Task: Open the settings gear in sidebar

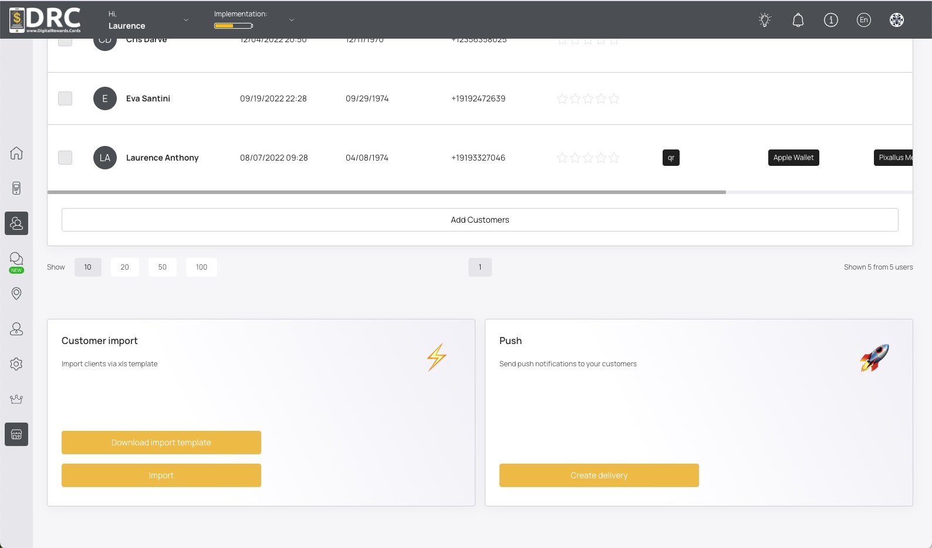Action: pyautogui.click(x=16, y=364)
